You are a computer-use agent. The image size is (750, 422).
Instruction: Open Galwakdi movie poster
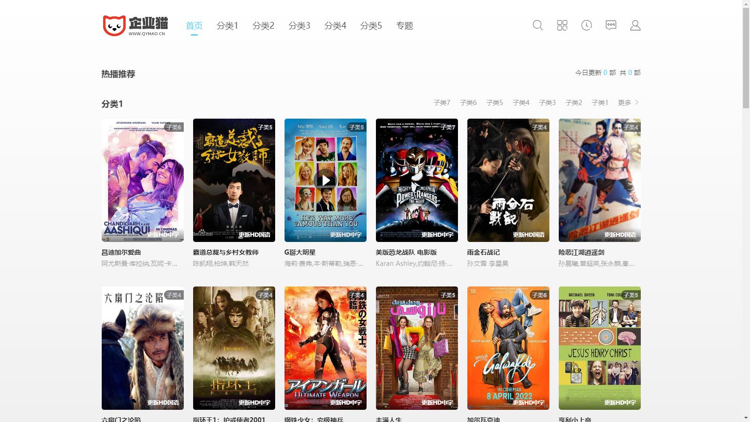(x=508, y=348)
